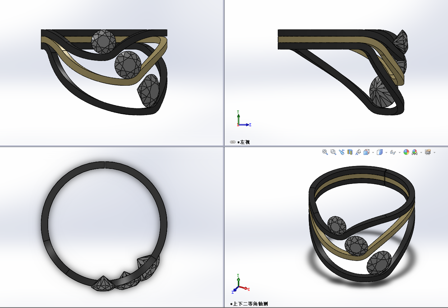Activate the Section View tool

pyautogui.click(x=350, y=152)
